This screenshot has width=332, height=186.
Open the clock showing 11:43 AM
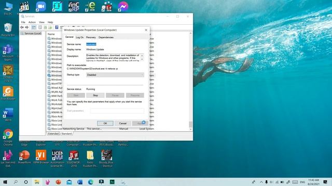click(x=313, y=182)
